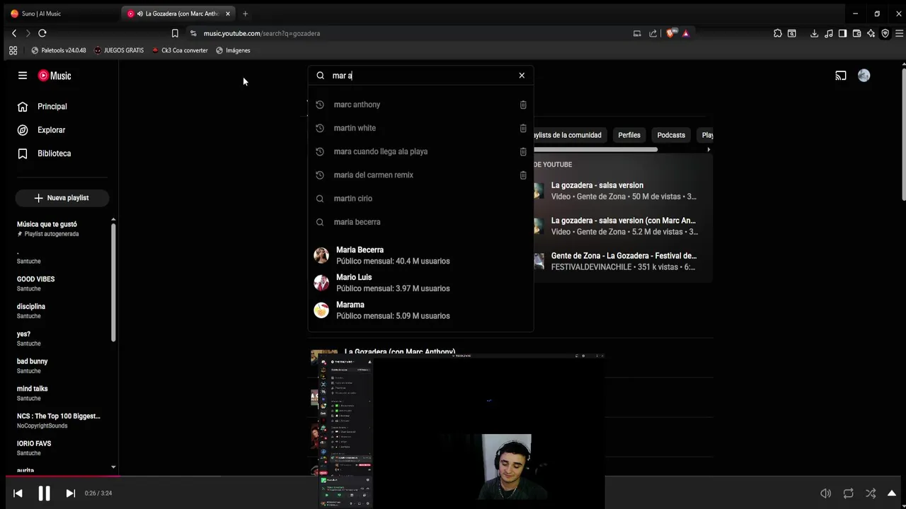The width and height of the screenshot is (906, 509).
Task: Select the Podcasts filter chip
Action: pyautogui.click(x=671, y=135)
